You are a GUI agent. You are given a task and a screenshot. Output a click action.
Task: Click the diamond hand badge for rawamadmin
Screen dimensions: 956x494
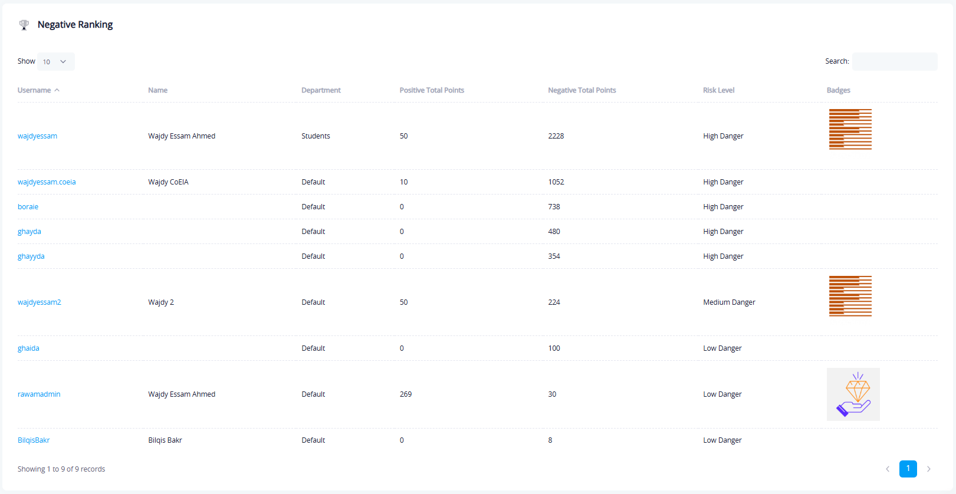(853, 394)
